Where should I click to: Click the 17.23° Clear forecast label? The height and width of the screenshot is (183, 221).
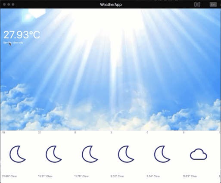190,176
